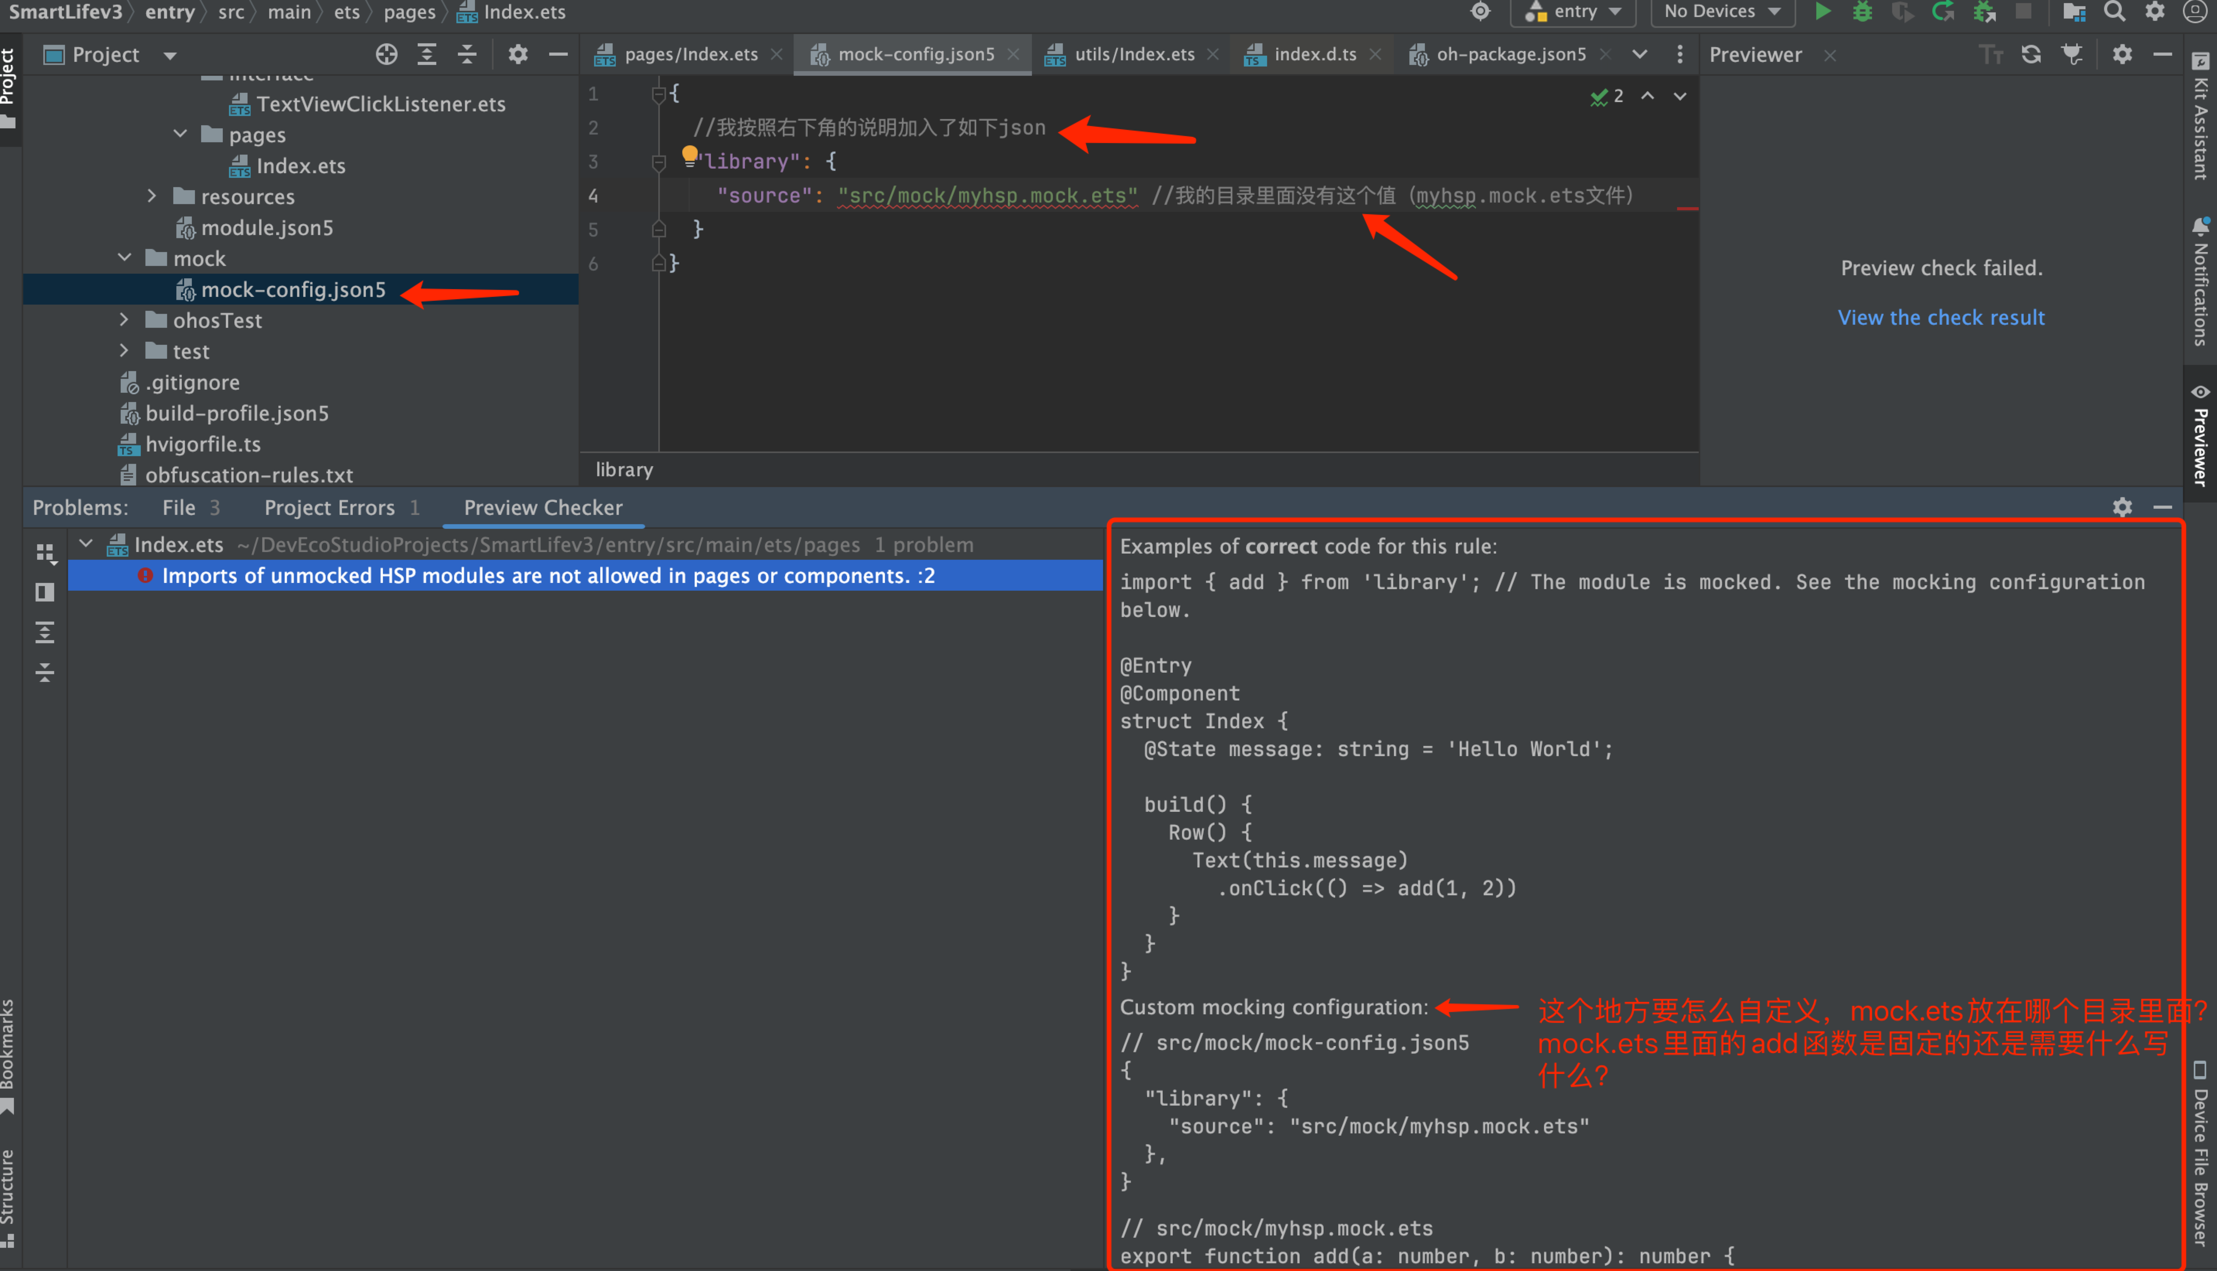Screen dimensions: 2217x1271
Task: Show hidden editor tabs chevron
Action: (x=1640, y=55)
